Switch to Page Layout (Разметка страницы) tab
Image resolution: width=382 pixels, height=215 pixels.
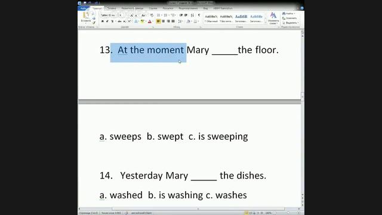tap(133, 8)
